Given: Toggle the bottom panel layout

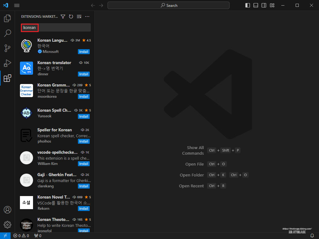Looking at the screenshot, I should pyautogui.click(x=256, y=6).
